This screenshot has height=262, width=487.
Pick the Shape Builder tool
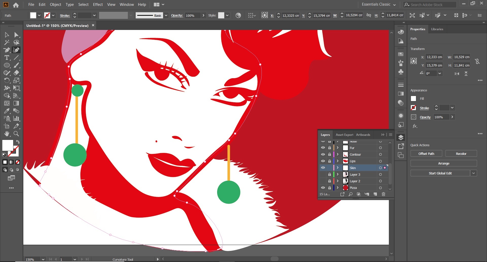pyautogui.click(x=7, y=96)
